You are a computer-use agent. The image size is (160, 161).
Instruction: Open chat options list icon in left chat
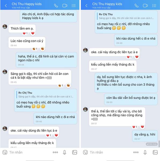74,6
